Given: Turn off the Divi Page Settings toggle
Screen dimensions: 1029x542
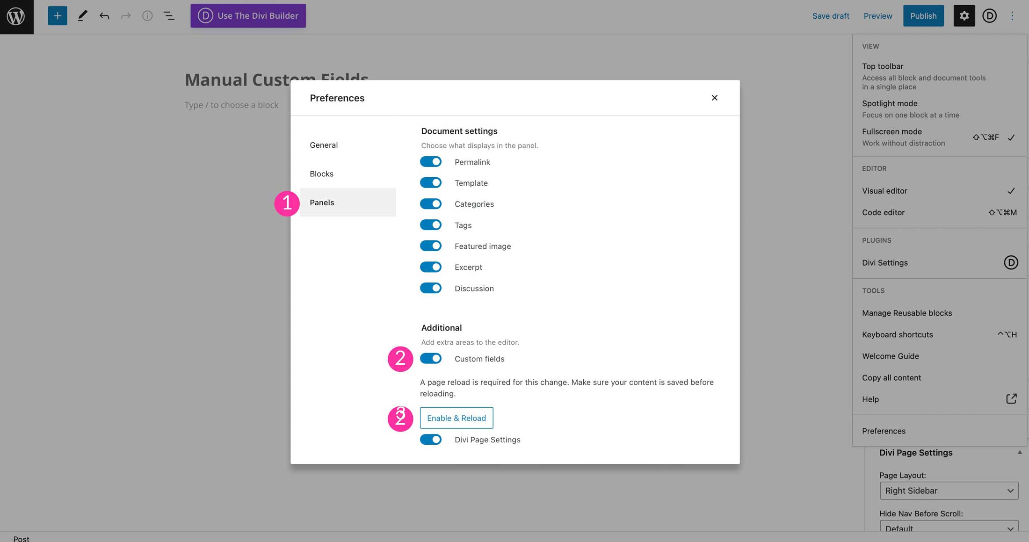Looking at the screenshot, I should 430,439.
